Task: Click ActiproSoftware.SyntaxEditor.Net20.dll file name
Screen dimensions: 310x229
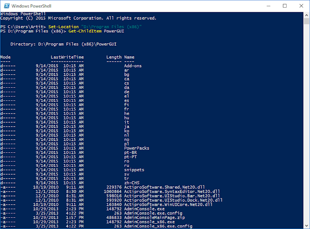Action: 172,192
